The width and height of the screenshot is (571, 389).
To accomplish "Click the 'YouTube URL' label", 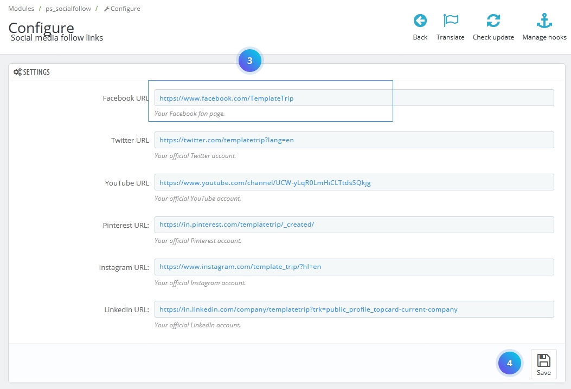I will click(x=127, y=183).
